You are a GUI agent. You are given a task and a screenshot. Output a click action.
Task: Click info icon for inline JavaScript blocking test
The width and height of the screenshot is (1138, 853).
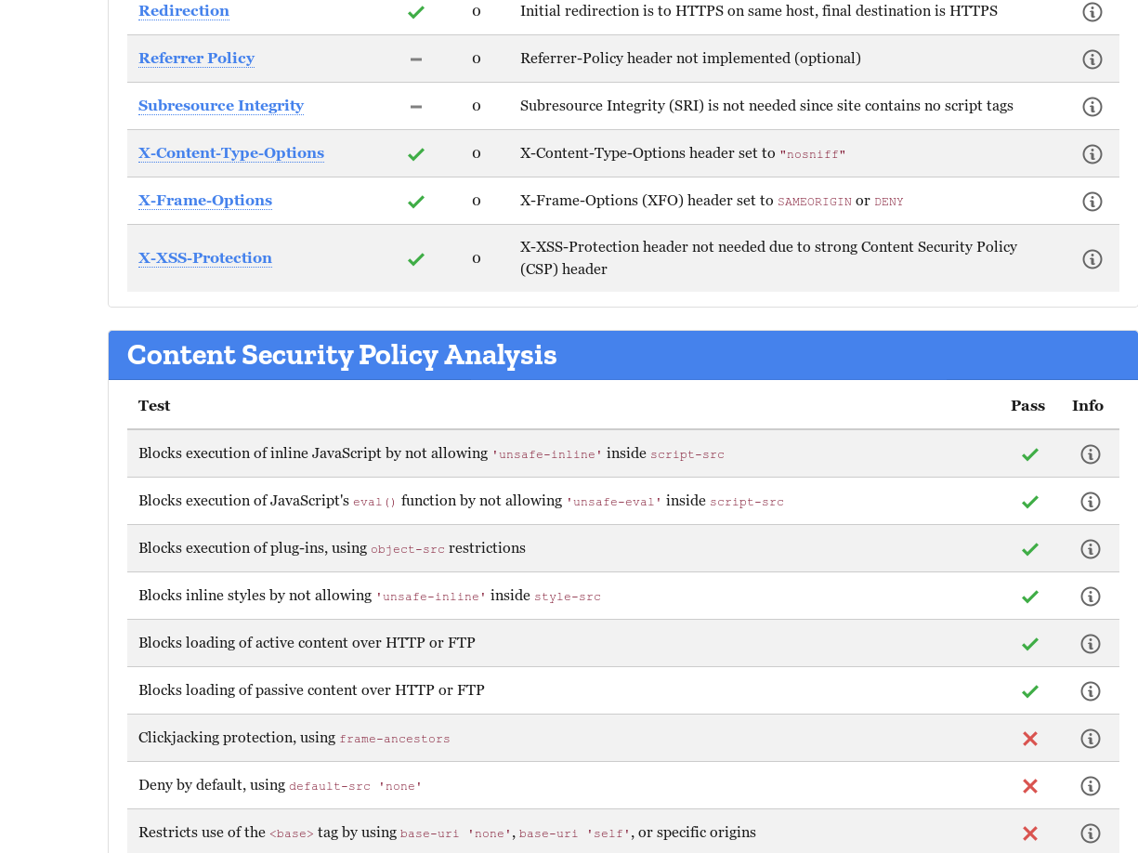coord(1090,453)
